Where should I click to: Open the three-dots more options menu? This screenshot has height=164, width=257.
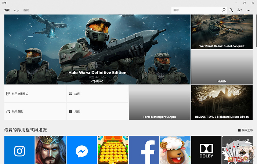248,10
